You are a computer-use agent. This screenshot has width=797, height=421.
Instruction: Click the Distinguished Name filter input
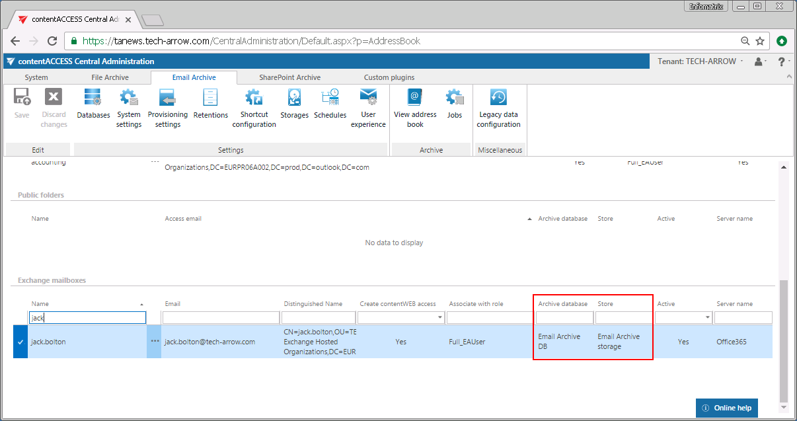(319, 318)
